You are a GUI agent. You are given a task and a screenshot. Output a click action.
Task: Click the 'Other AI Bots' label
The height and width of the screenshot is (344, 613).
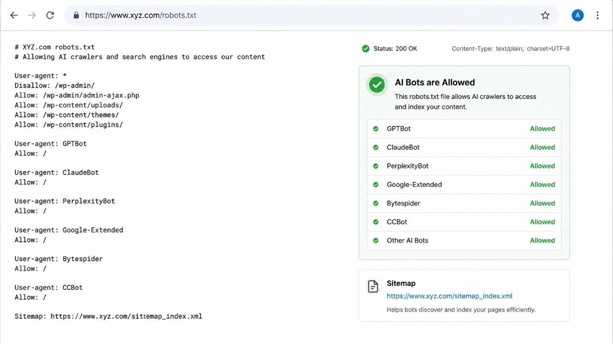click(408, 240)
